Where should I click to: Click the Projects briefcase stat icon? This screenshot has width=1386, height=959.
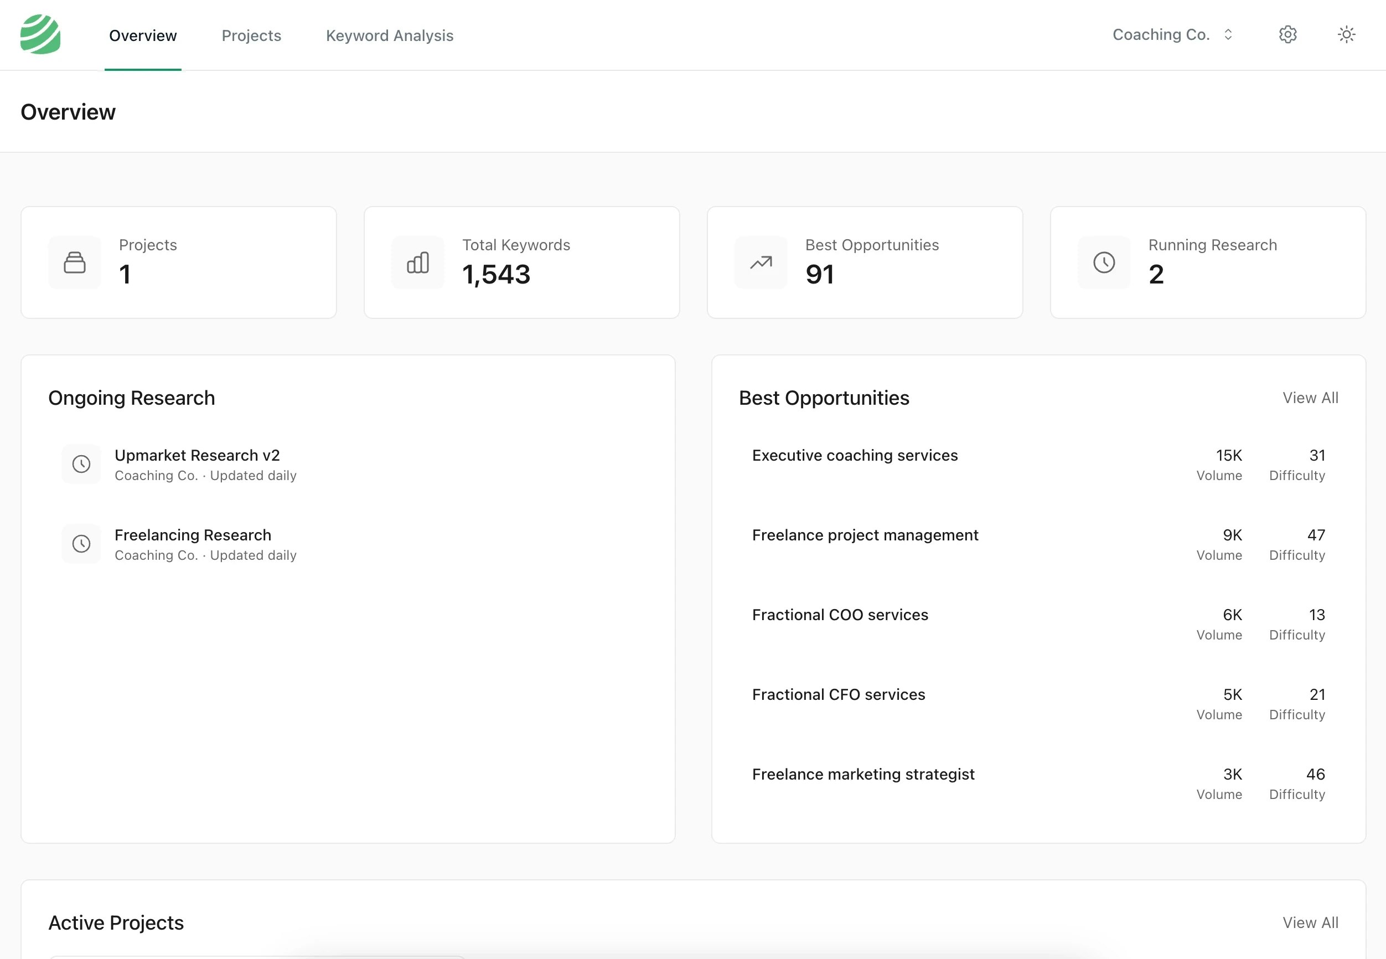(75, 262)
